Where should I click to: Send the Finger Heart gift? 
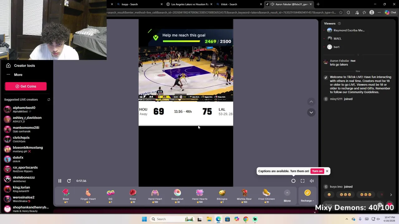click(x=88, y=196)
